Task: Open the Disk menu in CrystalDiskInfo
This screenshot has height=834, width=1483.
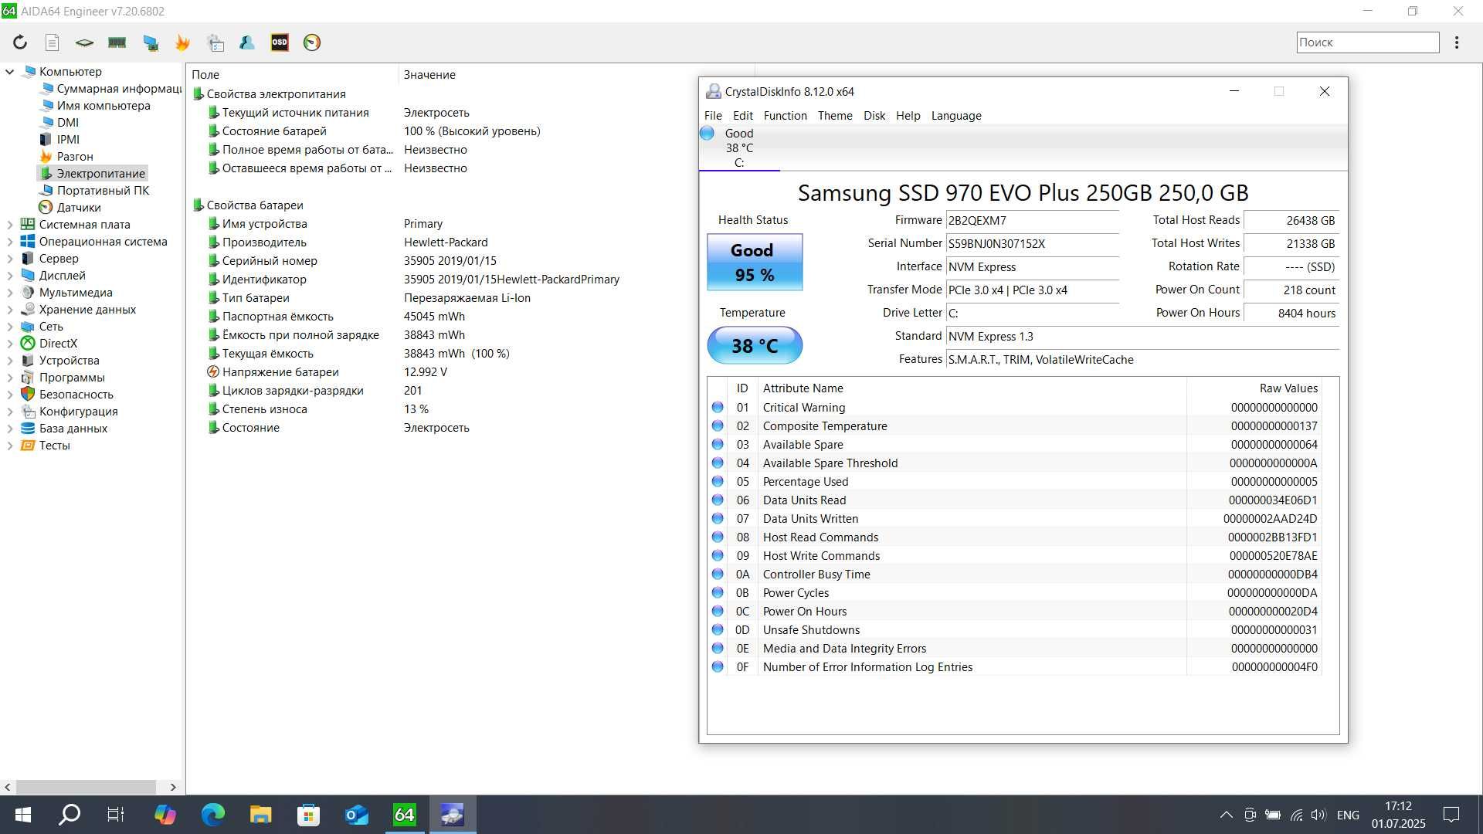Action: click(x=874, y=116)
